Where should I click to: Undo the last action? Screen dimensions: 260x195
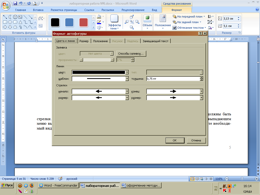pyautogui.click(x=21, y=3)
